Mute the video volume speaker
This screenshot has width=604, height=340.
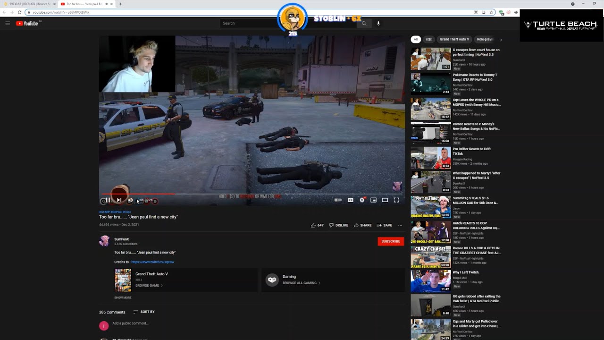coord(130,200)
